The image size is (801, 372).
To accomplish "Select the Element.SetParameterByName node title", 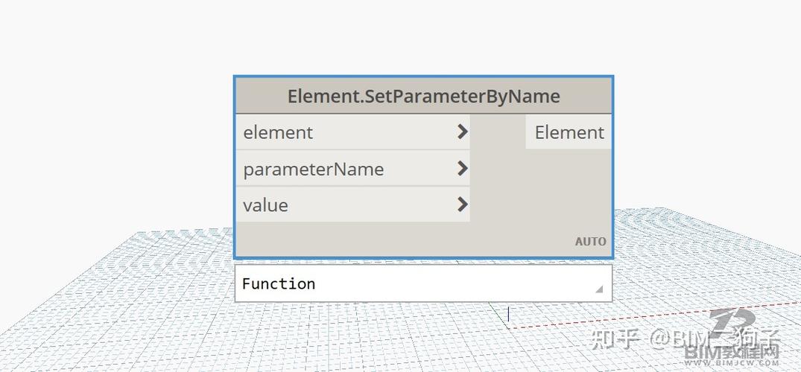I will click(423, 97).
